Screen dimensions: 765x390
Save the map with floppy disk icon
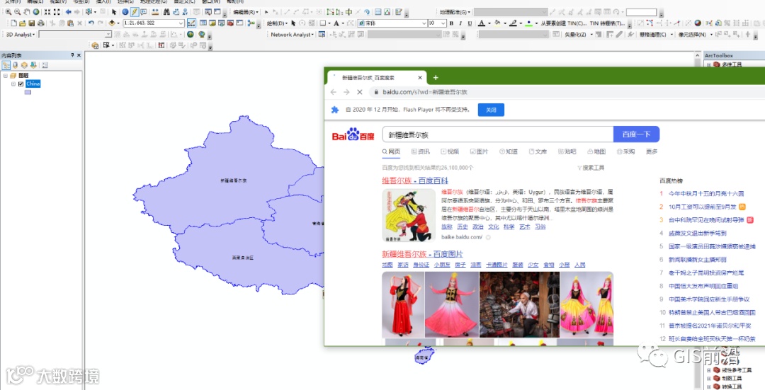click(32, 23)
